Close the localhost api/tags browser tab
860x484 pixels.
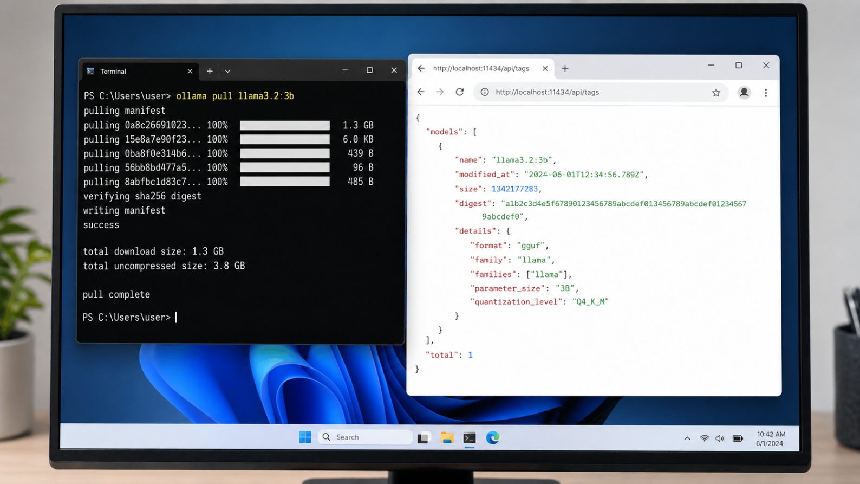(x=545, y=68)
